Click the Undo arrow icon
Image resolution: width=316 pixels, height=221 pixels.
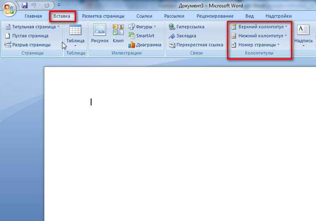coord(34,5)
